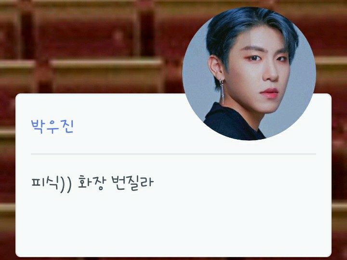The image size is (347, 260).
Task: Click the blue name label 박우진
Action: coord(52,126)
